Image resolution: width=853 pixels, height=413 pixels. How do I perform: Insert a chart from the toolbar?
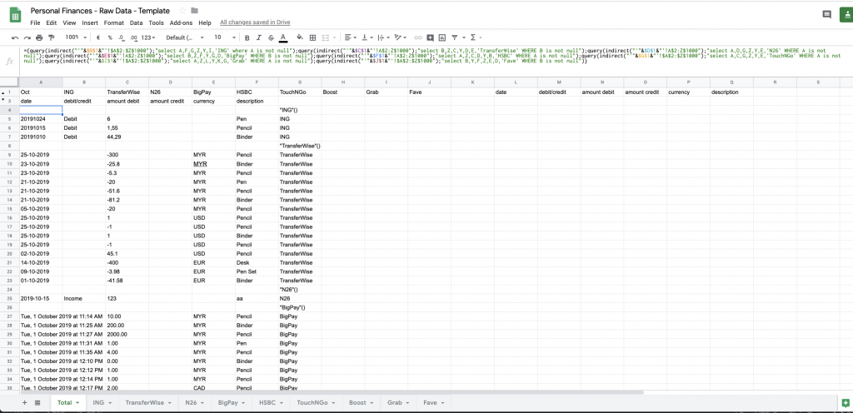pyautogui.click(x=441, y=37)
